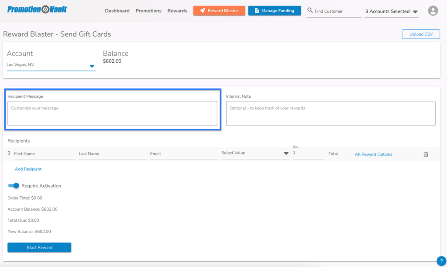The image size is (447, 267).
Task: Focus the Email field
Action: coord(184,154)
